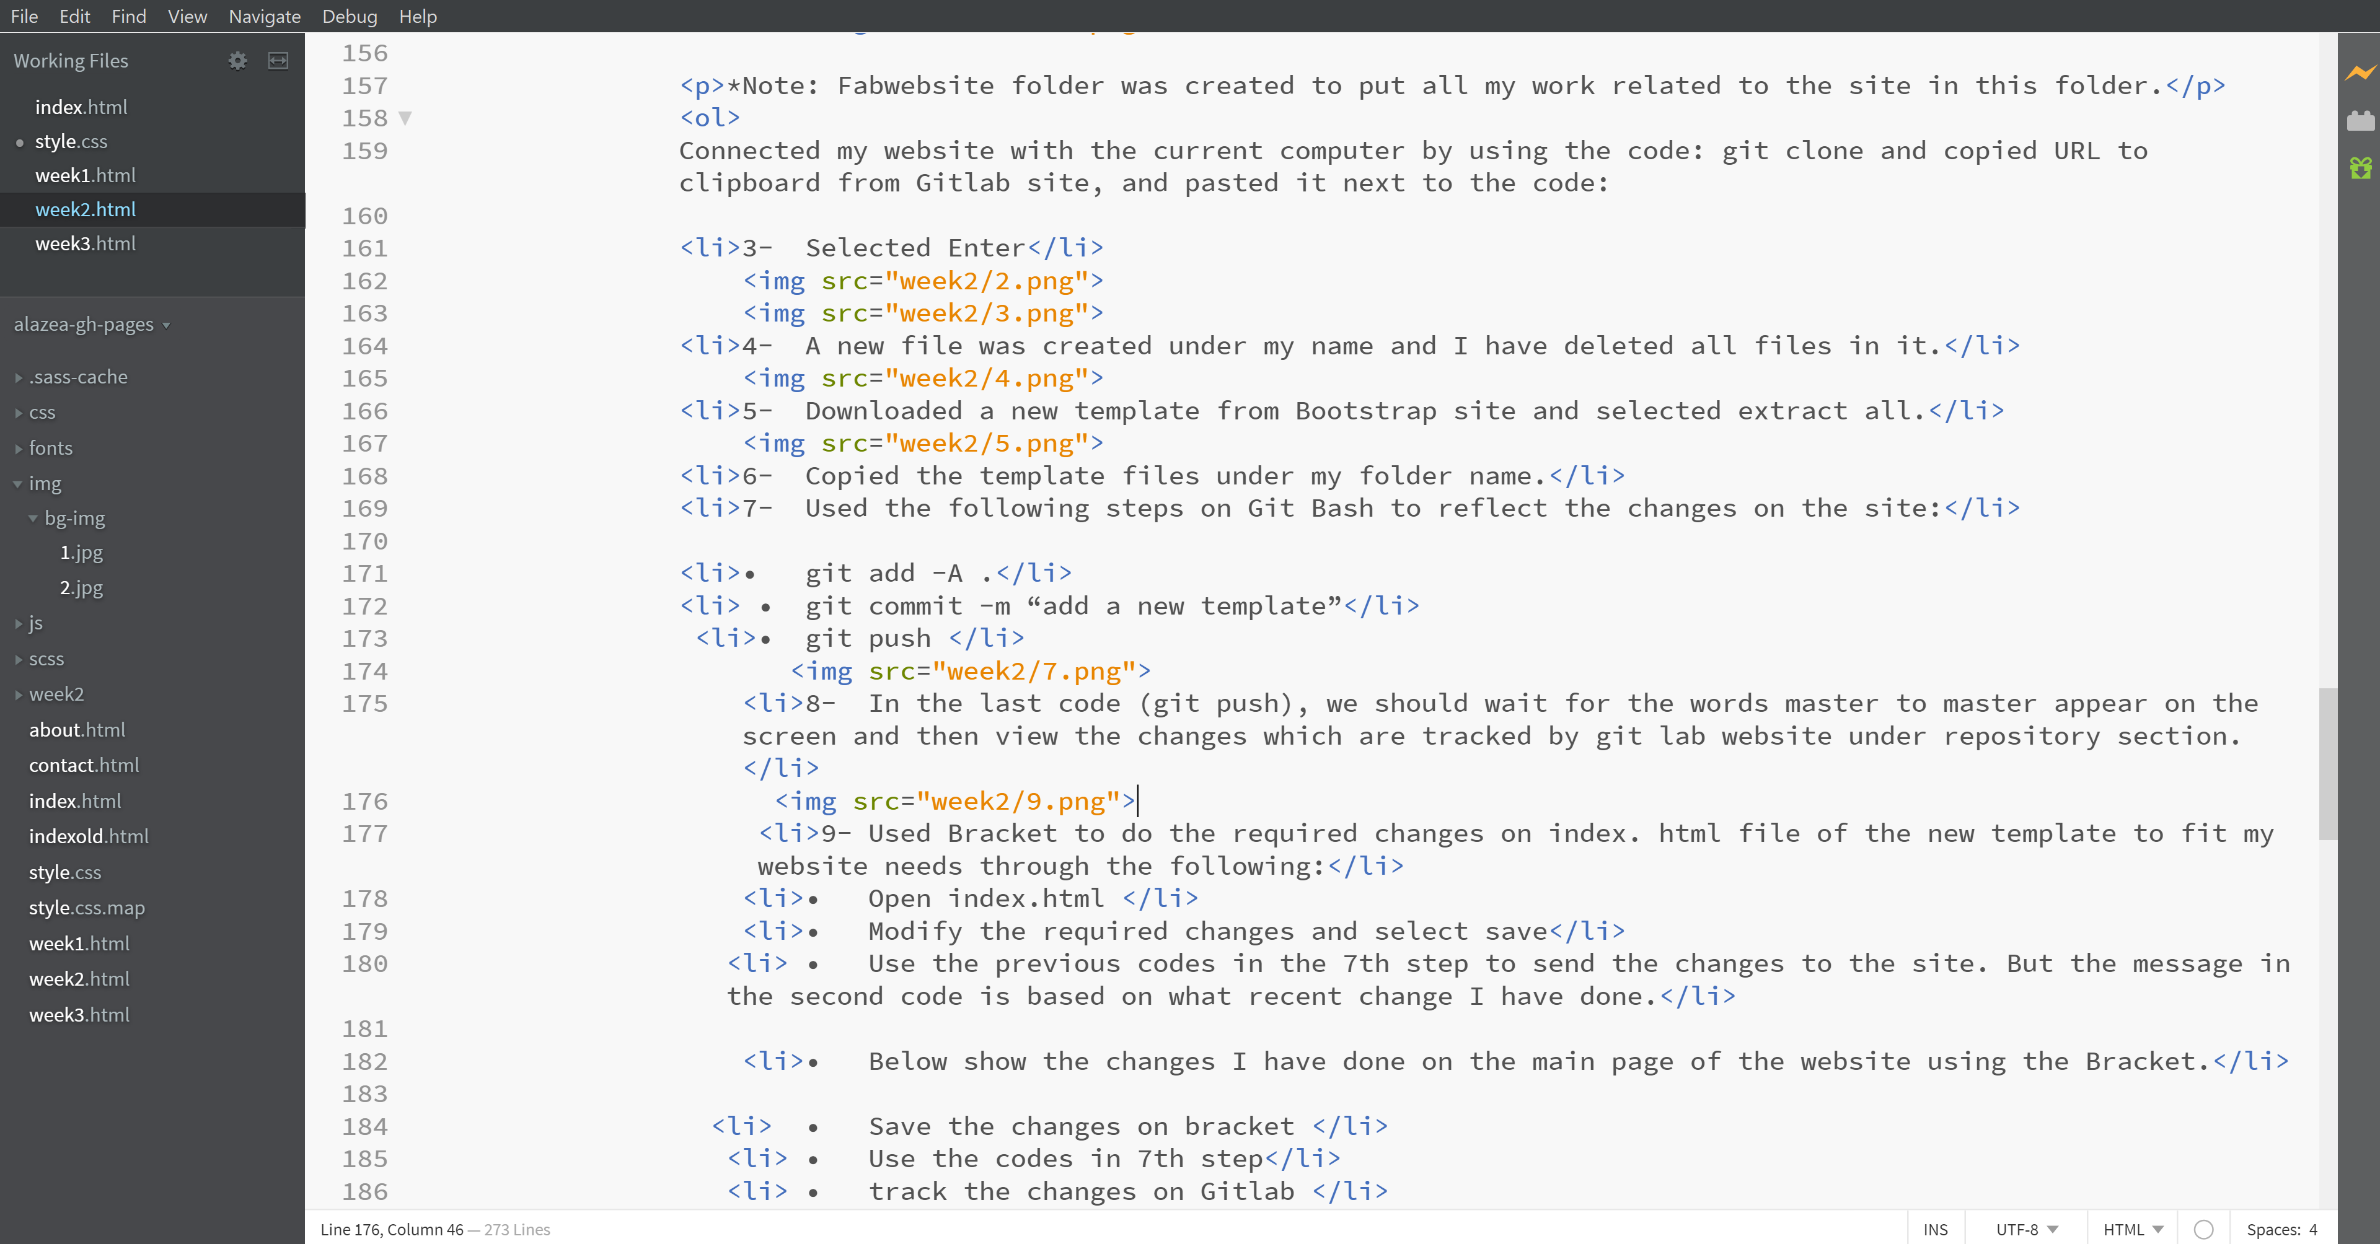Click the green gift icon in right toolbar
2380x1244 pixels.
[2360, 168]
